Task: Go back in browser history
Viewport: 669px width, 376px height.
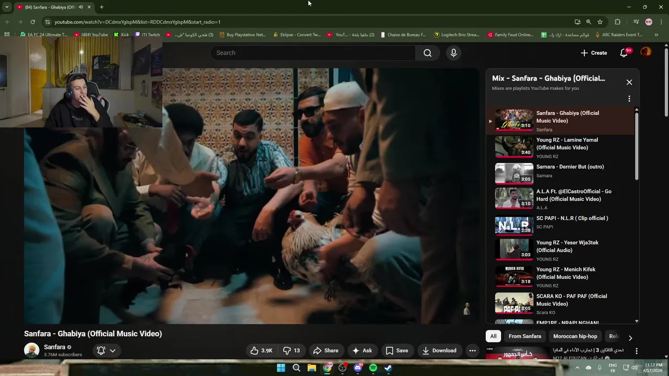Action: pyautogui.click(x=7, y=22)
